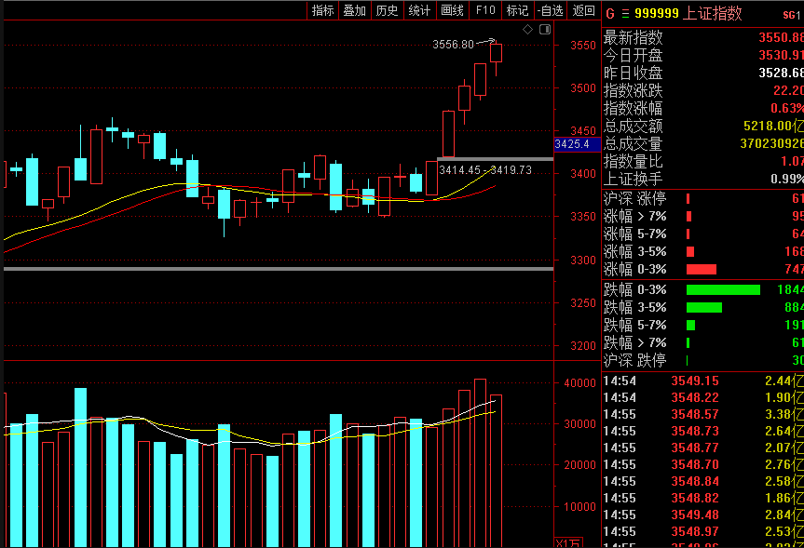Click the 历史 history button
The width and height of the screenshot is (804, 548).
coord(388,10)
